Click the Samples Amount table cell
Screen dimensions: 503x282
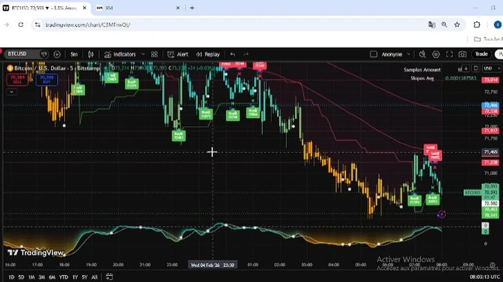(x=422, y=70)
